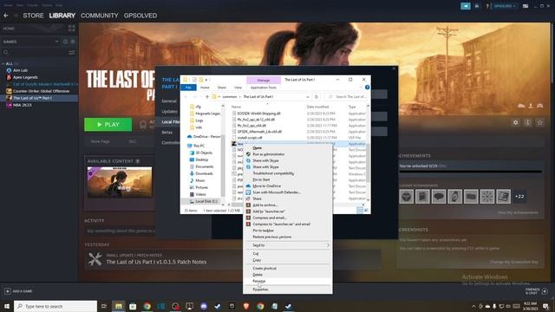Expand Send to submenu
Viewport: 555px width, 312px height.
[288, 245]
